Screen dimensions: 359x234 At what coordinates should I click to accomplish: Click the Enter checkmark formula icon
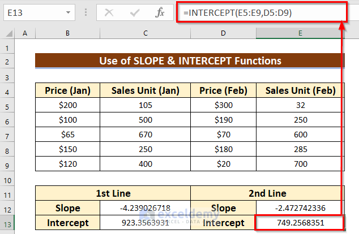135,12
